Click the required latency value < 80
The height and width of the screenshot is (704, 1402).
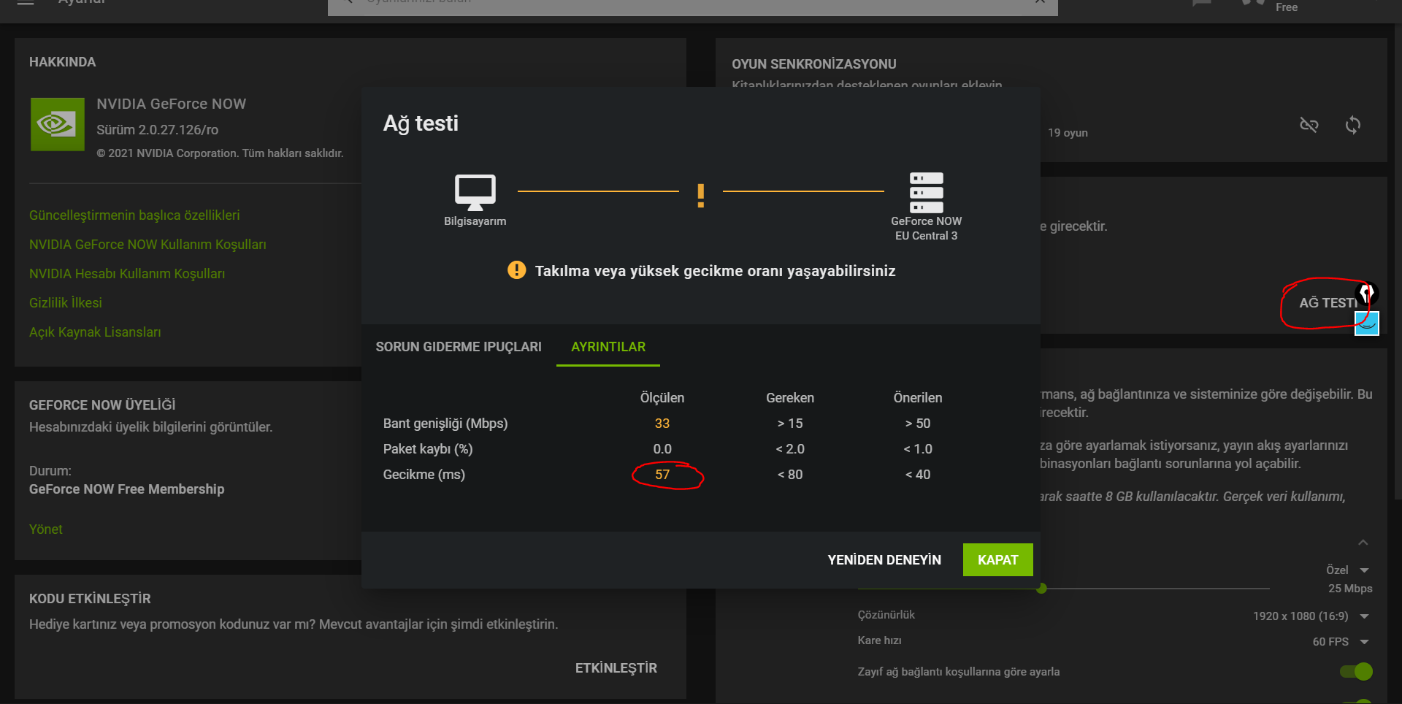coord(790,474)
